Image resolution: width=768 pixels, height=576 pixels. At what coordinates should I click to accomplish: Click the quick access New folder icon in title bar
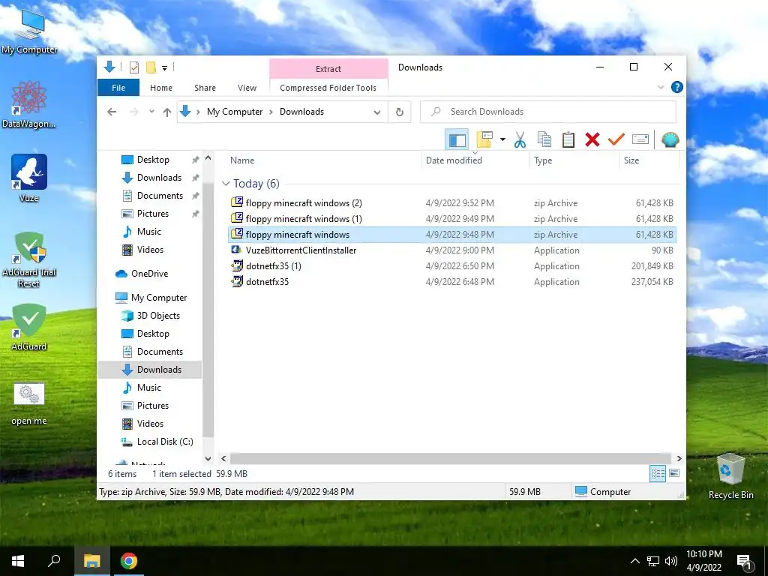tap(151, 67)
